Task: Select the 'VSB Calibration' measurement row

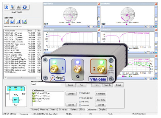Action: pyautogui.click(x=22, y=72)
